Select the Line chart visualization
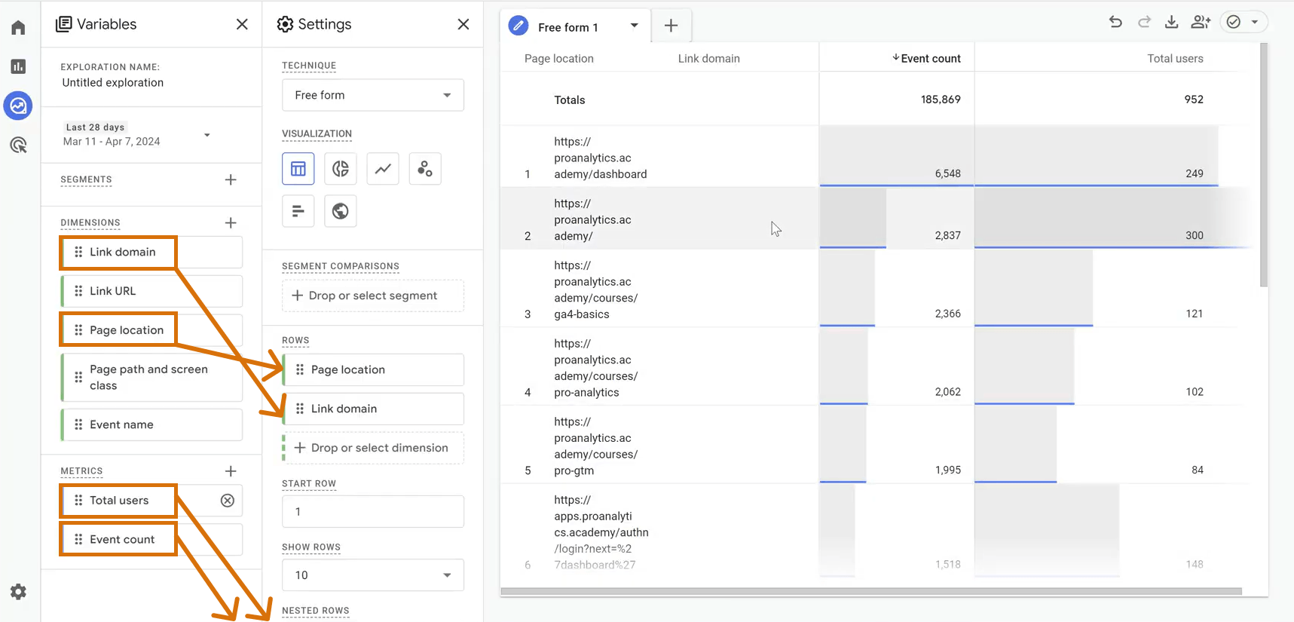Viewport: 1294px width, 622px height. [x=383, y=169]
